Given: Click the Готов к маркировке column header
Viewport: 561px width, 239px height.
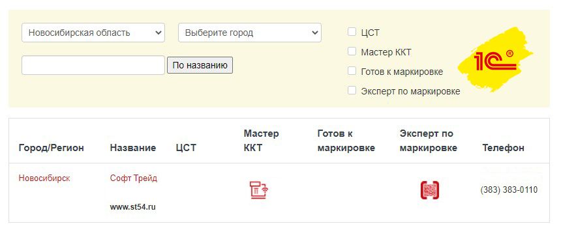Looking at the screenshot, I should click(x=346, y=141).
